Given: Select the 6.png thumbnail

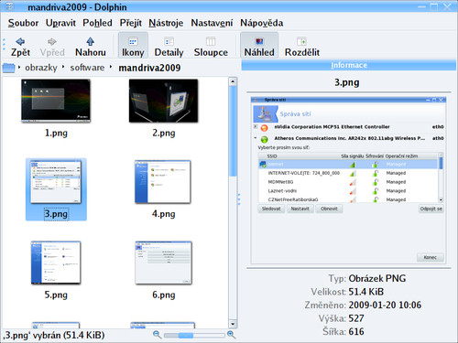Looking at the screenshot, I should tap(164, 263).
